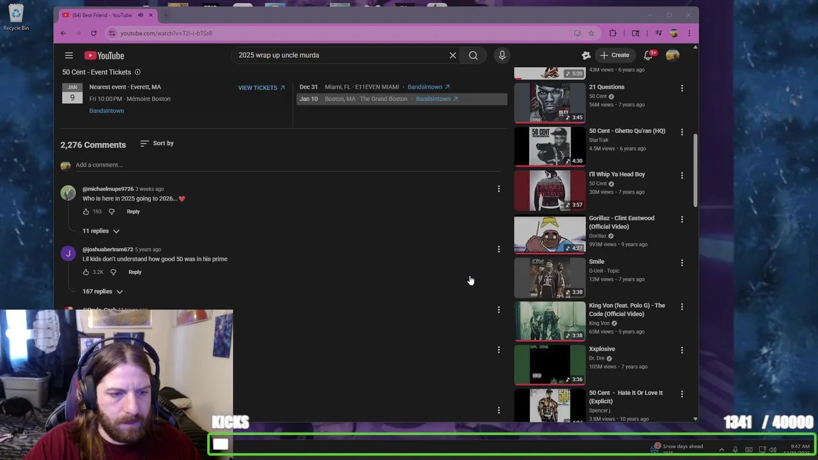The image size is (818, 460).
Task: Open options for michaelmups9726's comment
Action: (498, 189)
